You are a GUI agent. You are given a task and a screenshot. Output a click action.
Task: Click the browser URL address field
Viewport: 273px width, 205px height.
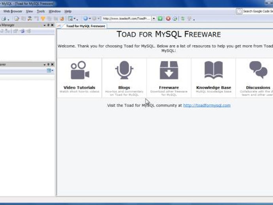click(x=127, y=19)
